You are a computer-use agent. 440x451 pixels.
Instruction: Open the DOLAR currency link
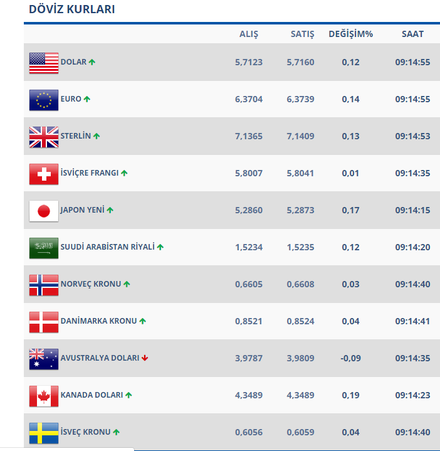[73, 62]
